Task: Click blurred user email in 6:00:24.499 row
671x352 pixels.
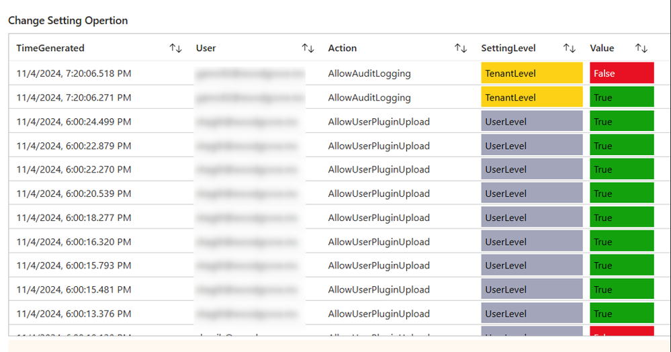Action: 247,122
